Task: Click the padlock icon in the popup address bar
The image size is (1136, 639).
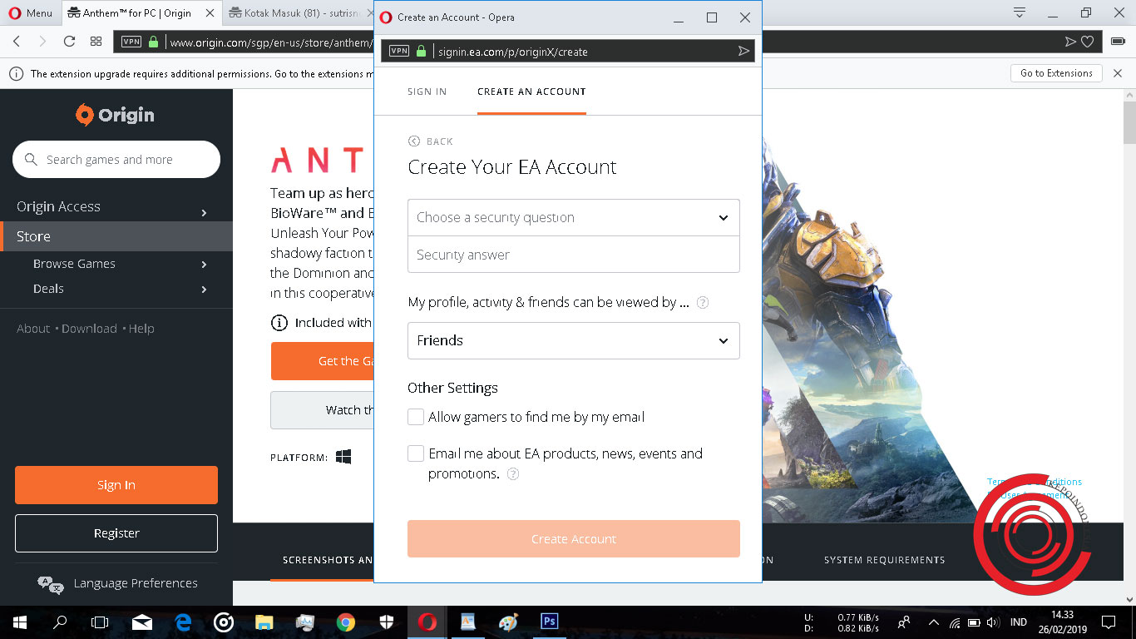Action: coord(422,51)
